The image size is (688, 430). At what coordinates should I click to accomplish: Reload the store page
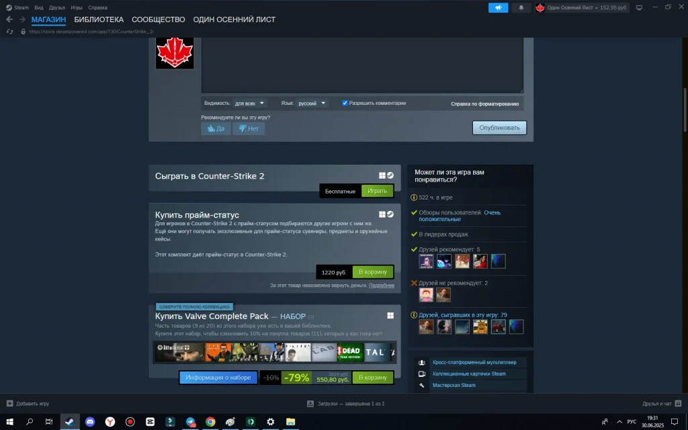tap(9, 32)
